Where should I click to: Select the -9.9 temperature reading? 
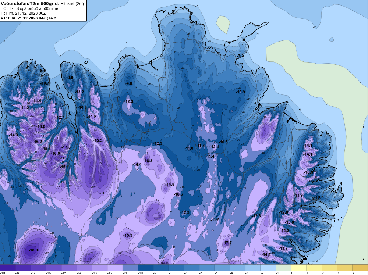(70, 78)
